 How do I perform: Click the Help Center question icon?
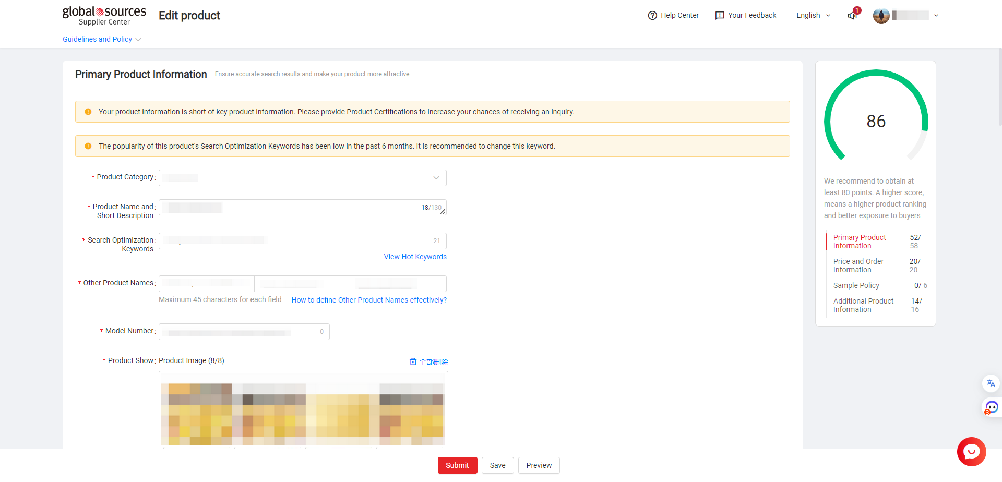pyautogui.click(x=652, y=16)
